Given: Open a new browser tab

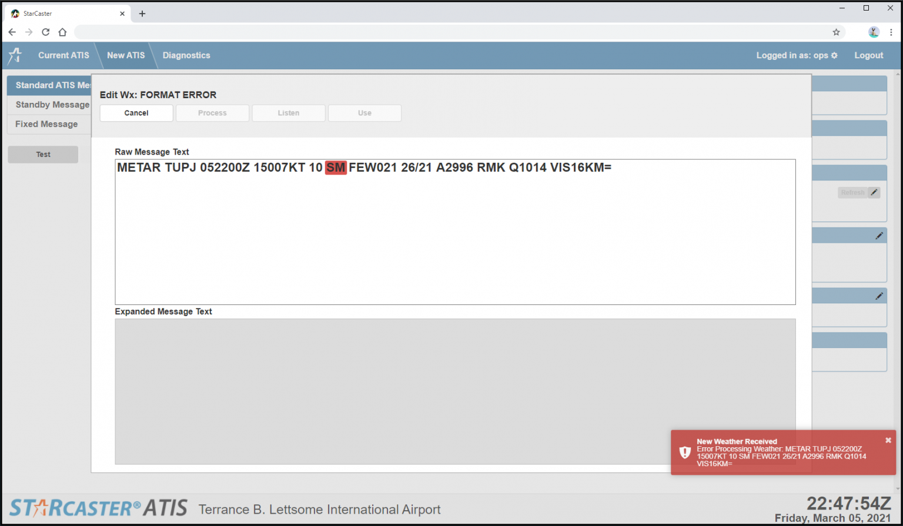Looking at the screenshot, I should pyautogui.click(x=142, y=14).
